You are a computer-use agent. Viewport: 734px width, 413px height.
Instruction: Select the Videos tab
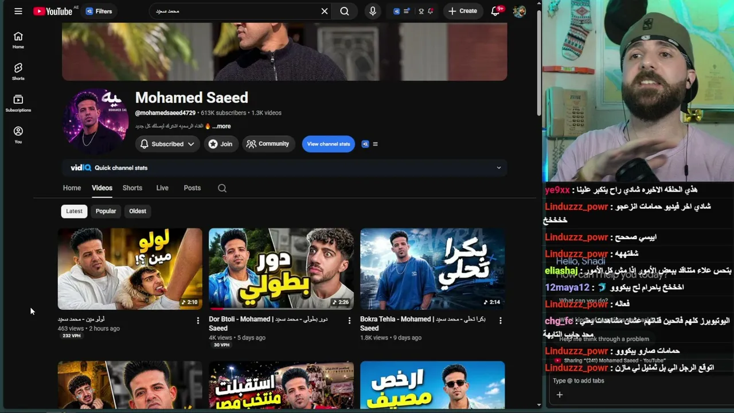point(102,188)
